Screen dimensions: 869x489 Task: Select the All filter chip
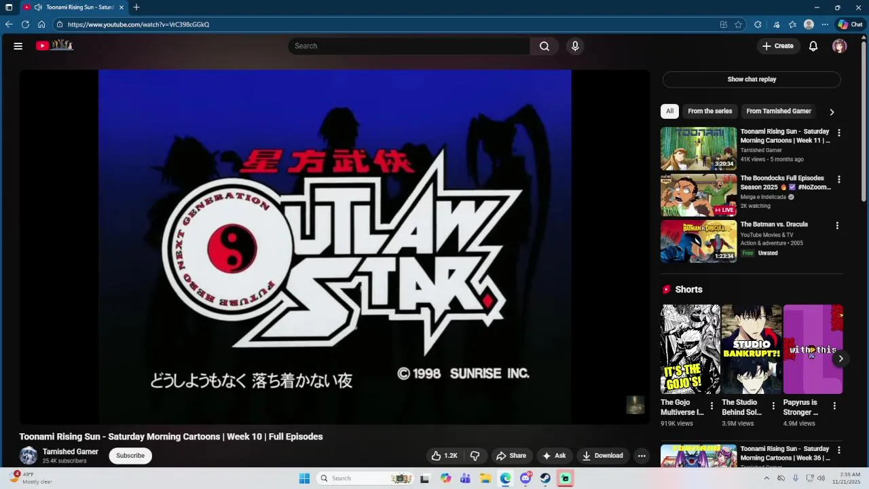[669, 111]
